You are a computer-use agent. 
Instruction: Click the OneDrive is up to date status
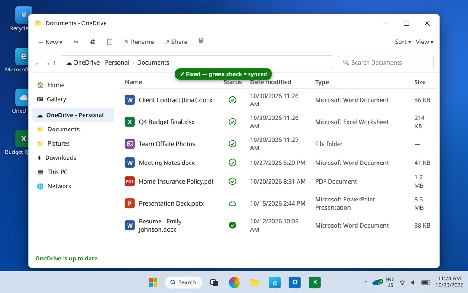tap(66, 258)
